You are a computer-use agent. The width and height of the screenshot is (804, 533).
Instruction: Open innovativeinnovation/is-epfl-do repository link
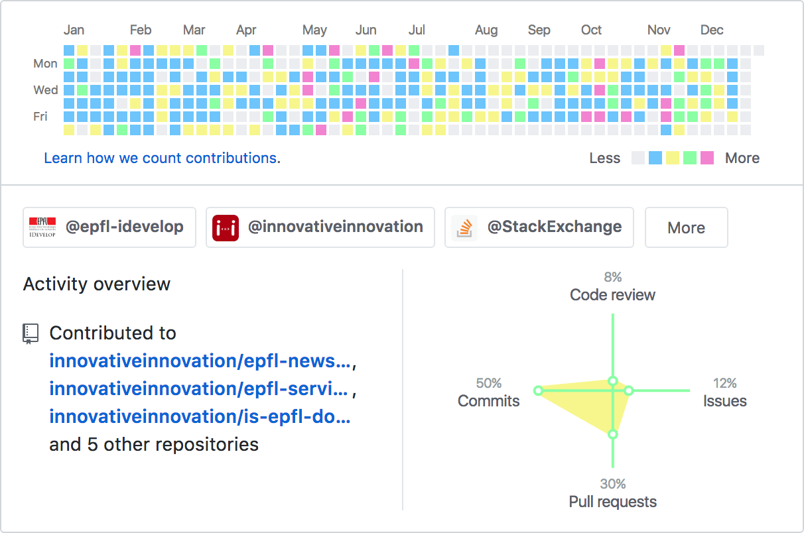200,416
